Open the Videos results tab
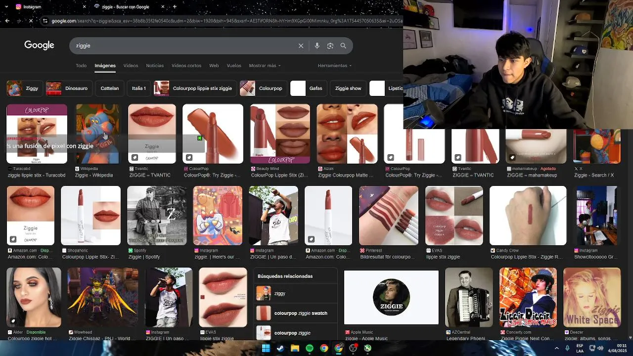The image size is (633, 356). pos(131,66)
